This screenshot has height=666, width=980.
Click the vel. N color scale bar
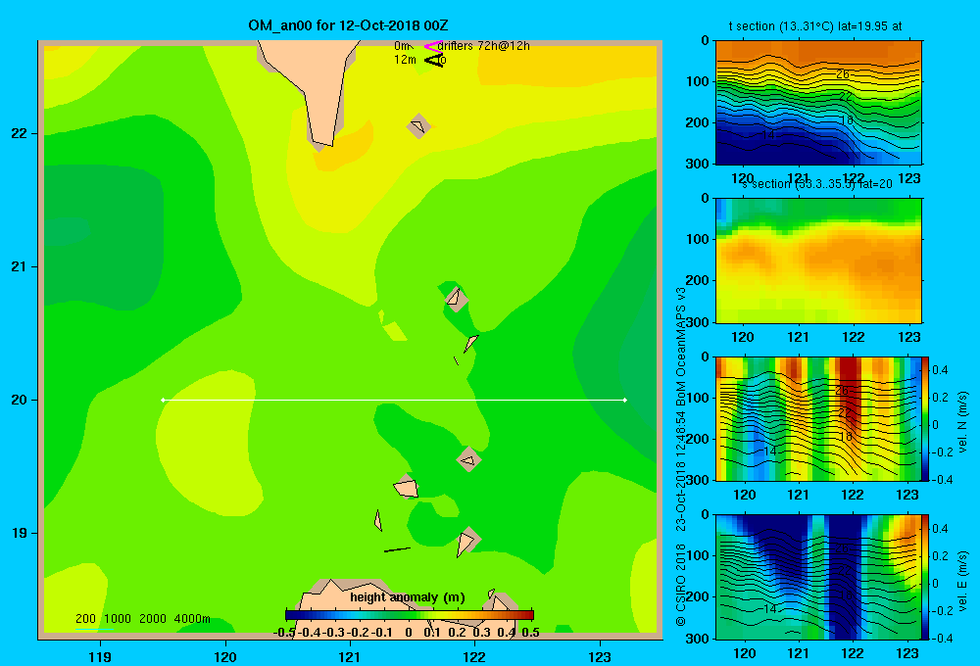pyautogui.click(x=925, y=418)
